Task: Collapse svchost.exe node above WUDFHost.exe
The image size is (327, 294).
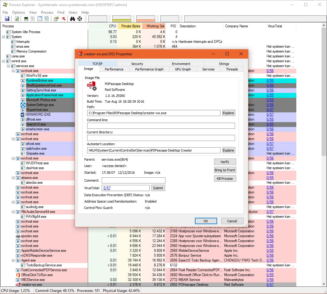Action: pyautogui.click(x=13, y=158)
